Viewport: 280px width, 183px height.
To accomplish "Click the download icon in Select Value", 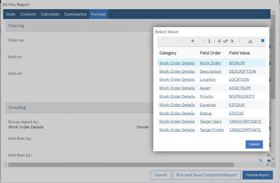I will pos(250,41).
